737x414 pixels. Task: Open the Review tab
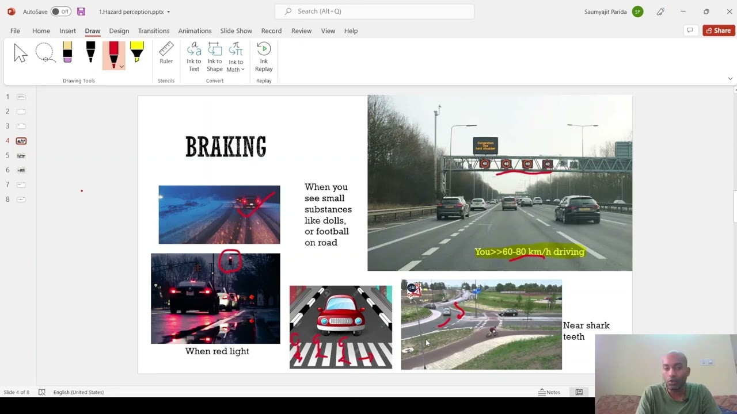pos(301,31)
